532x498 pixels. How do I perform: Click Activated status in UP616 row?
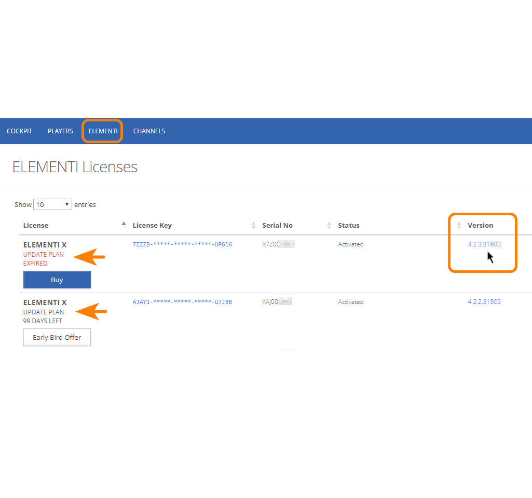351,244
